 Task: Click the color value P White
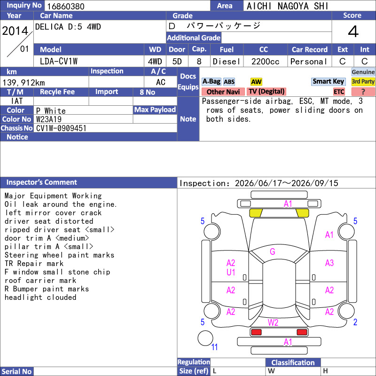pos(51,110)
